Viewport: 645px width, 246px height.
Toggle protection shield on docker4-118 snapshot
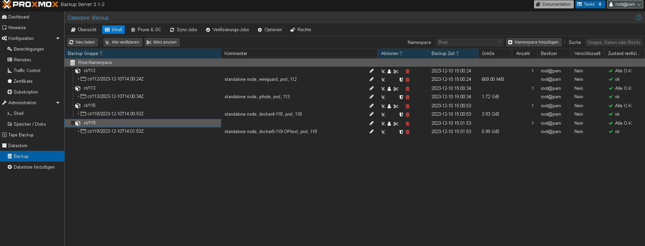(x=401, y=115)
